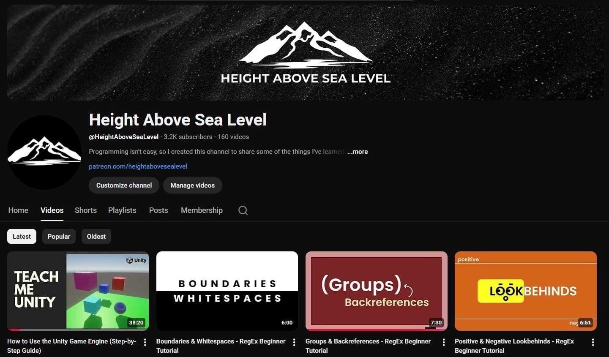Open the Groups Backreferences video thumbnail

click(376, 291)
